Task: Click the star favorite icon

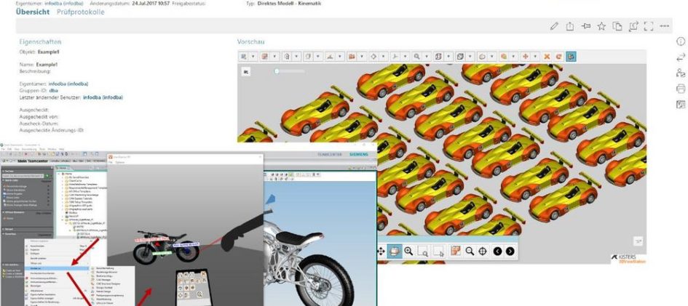Action: pyautogui.click(x=601, y=26)
